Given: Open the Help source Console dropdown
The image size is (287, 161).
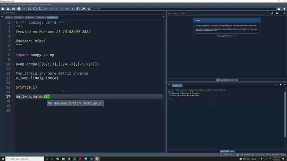Looking at the screenshot, I should (176, 13).
